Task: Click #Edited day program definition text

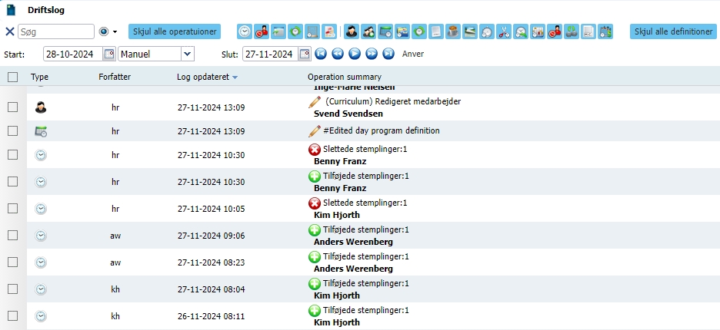Action: 381,131
